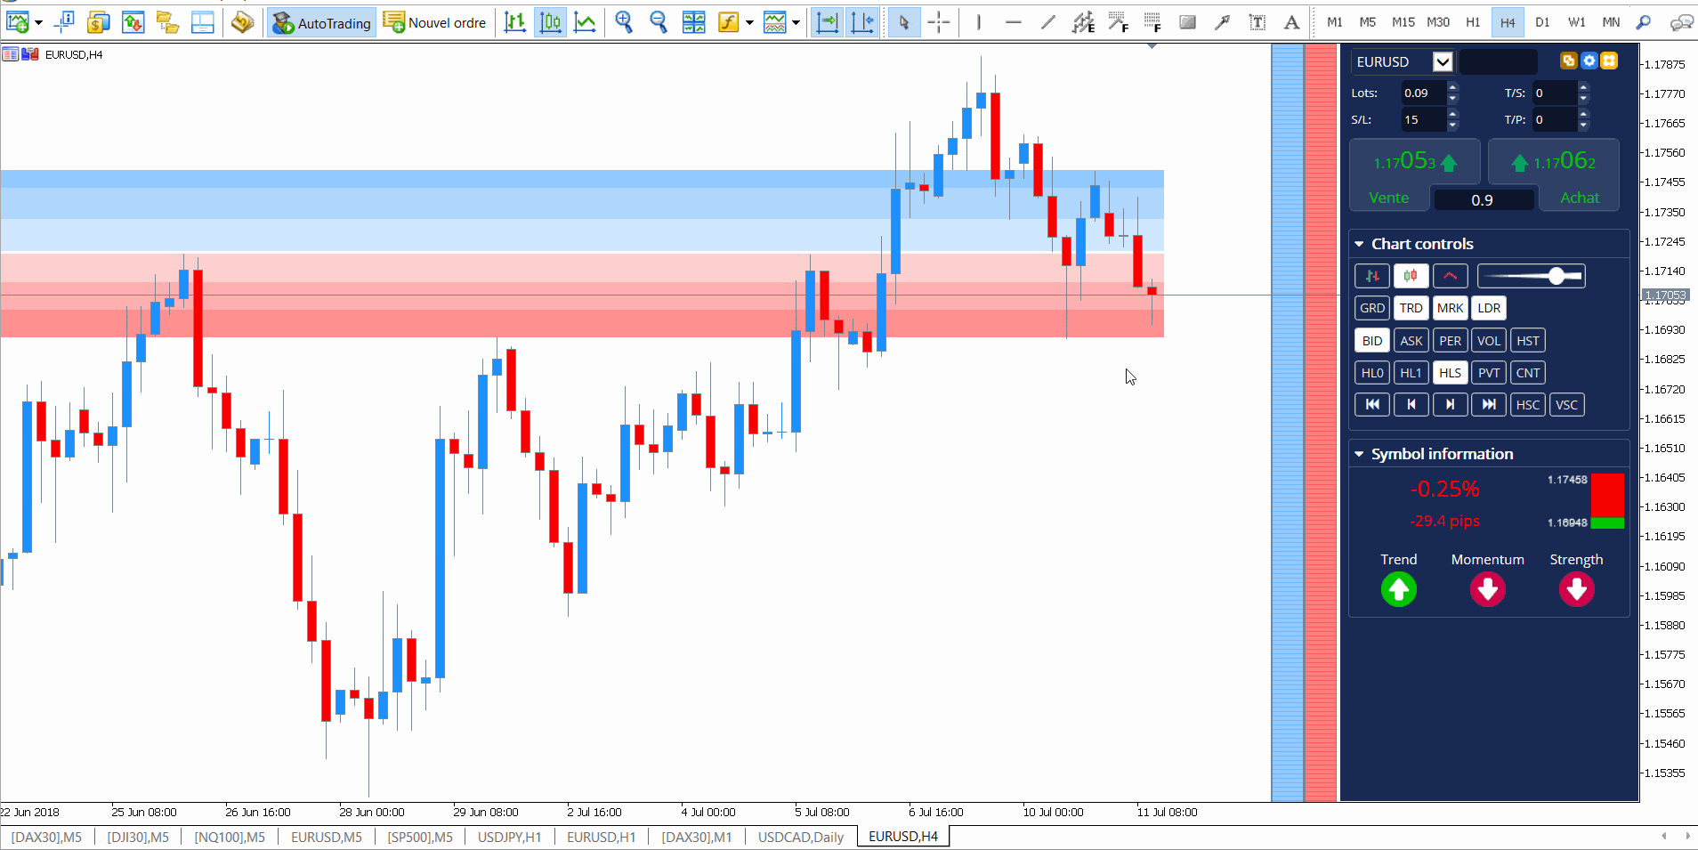The width and height of the screenshot is (1698, 850).
Task: Open the EURUSD symbol dropdown
Action: pyautogui.click(x=1442, y=61)
